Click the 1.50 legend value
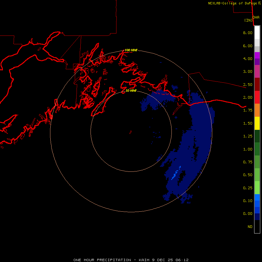Viewport: 262px width, 262px height. coord(248,123)
